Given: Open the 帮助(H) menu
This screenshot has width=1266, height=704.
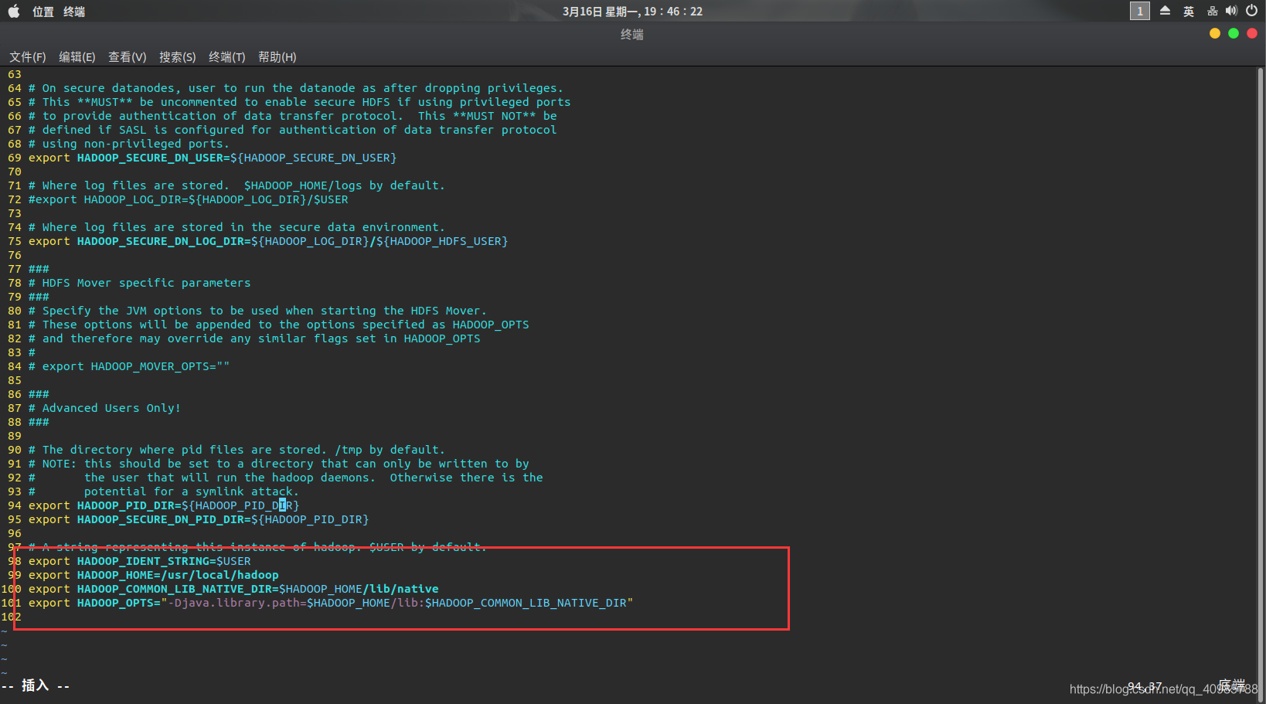Looking at the screenshot, I should 277,57.
